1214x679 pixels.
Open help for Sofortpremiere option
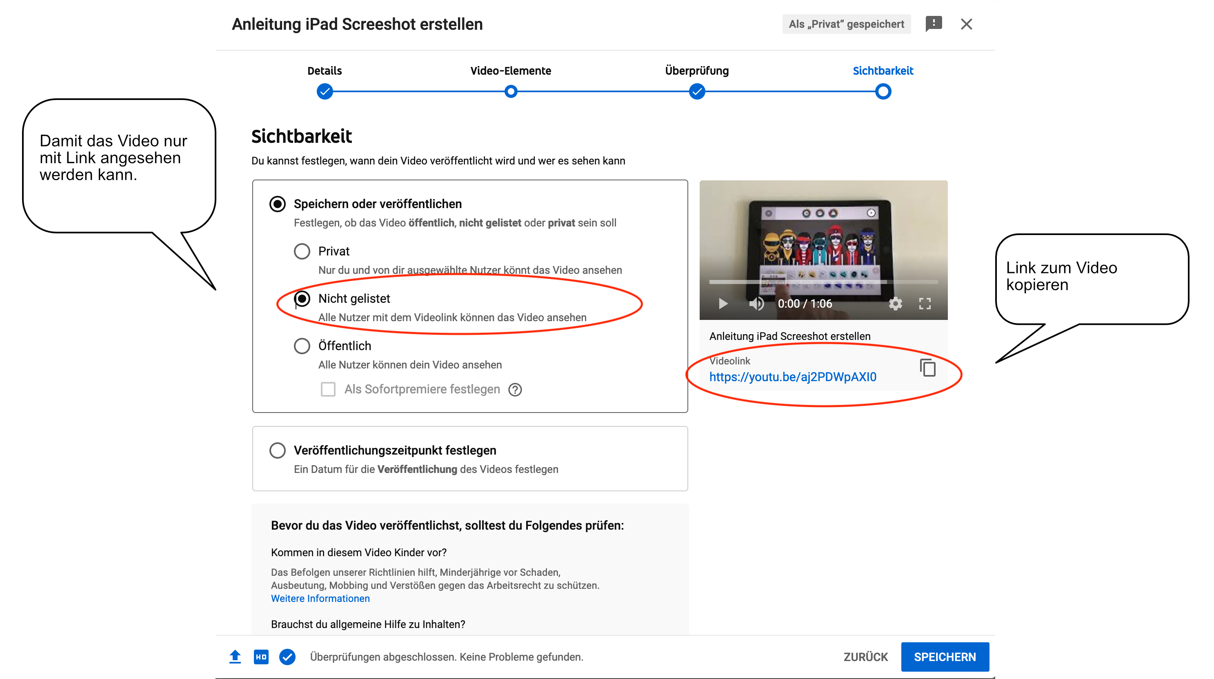515,390
